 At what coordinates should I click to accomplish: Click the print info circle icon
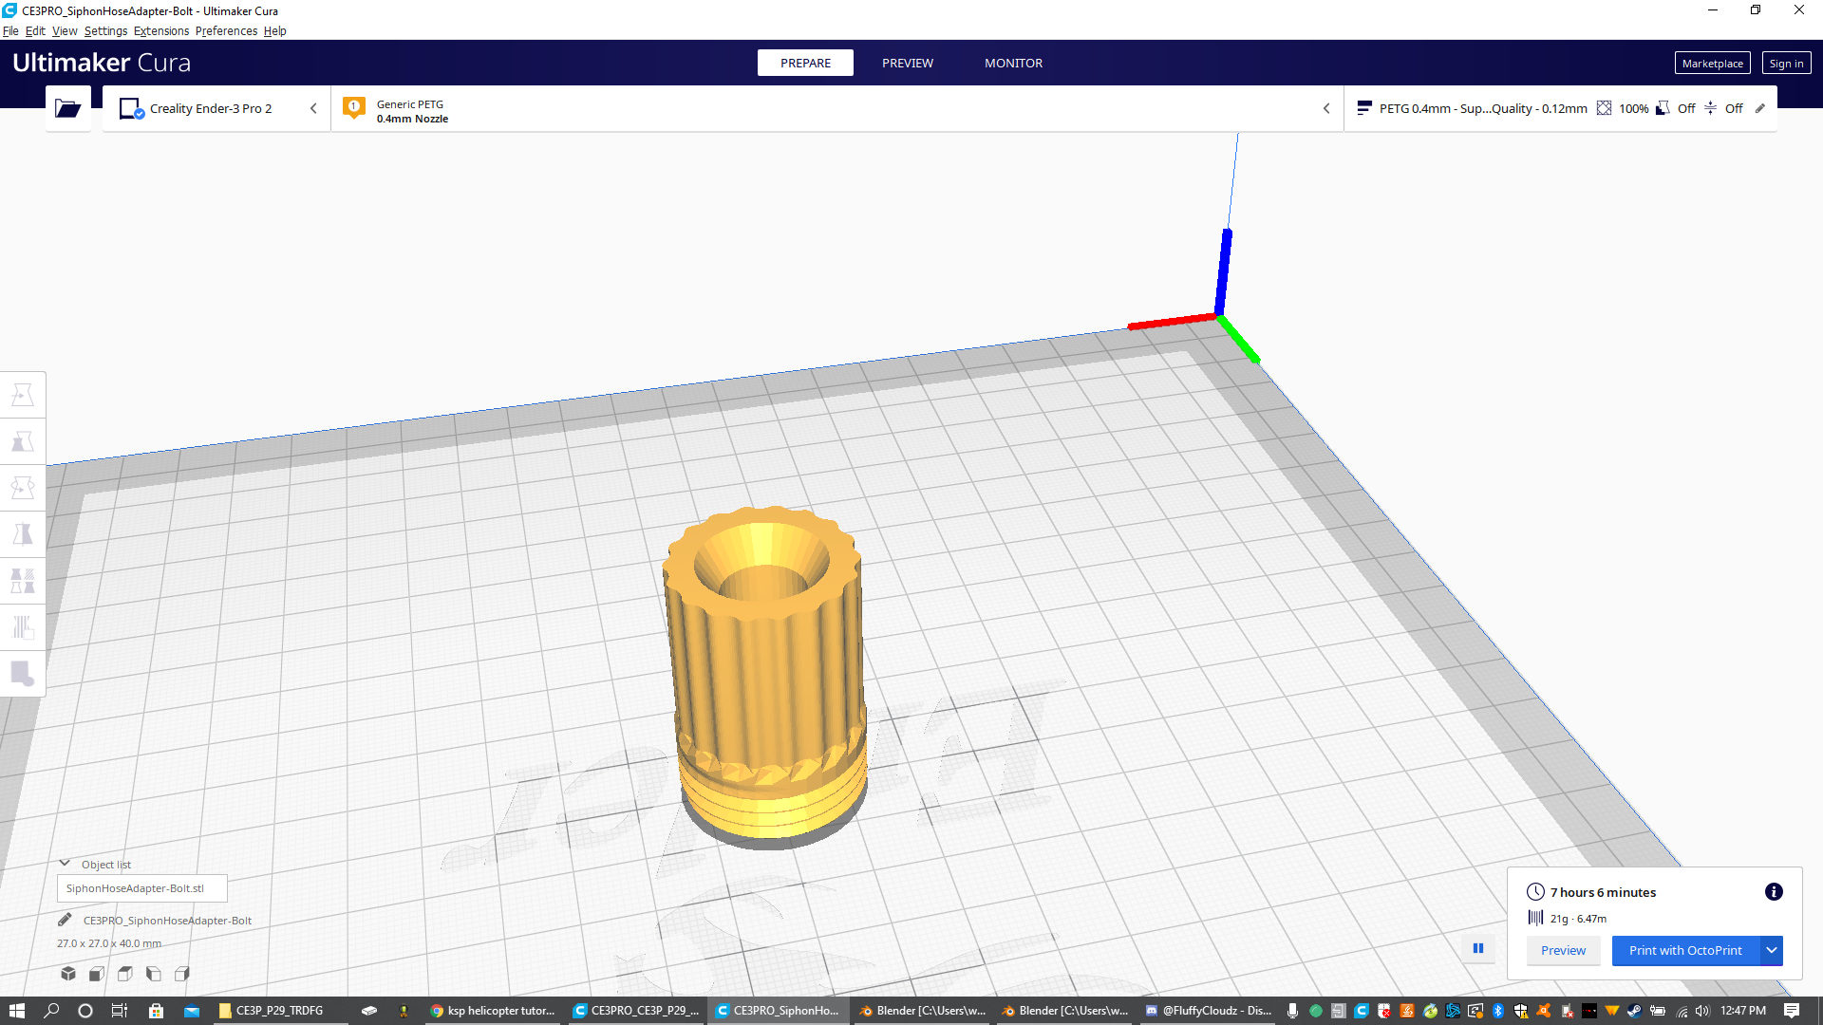1774,892
